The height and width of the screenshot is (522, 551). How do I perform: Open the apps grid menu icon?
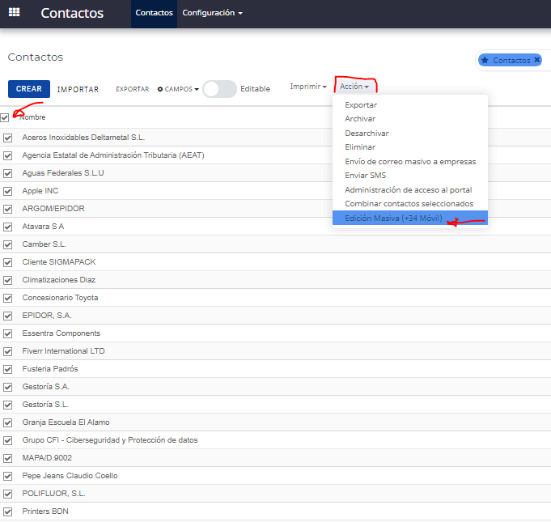pos(14,12)
